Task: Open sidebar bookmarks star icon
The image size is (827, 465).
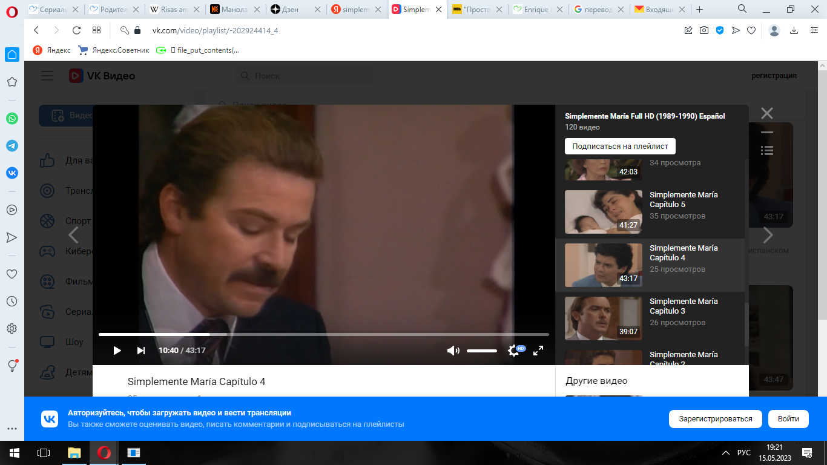Action: tap(12, 81)
